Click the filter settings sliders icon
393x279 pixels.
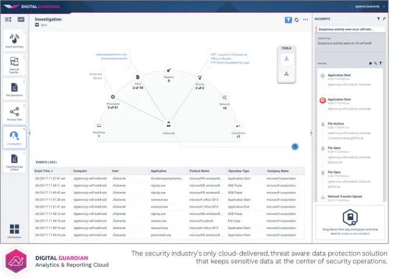8,19
